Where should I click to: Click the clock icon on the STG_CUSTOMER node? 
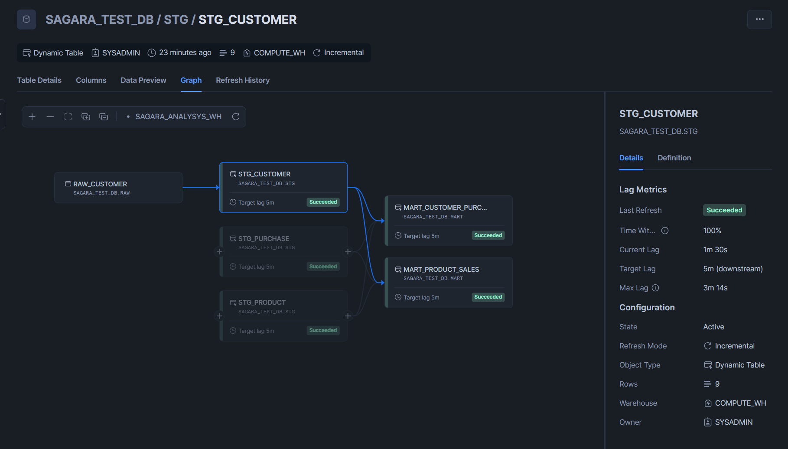233,202
